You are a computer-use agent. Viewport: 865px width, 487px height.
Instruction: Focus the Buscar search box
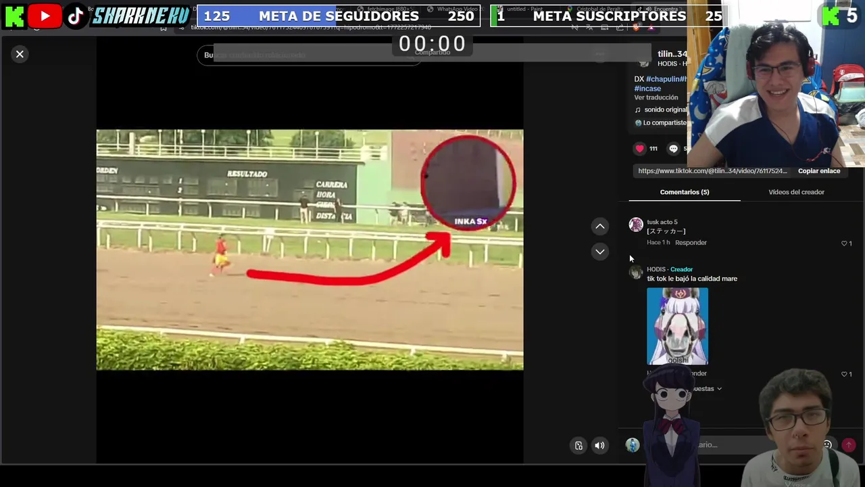(310, 55)
